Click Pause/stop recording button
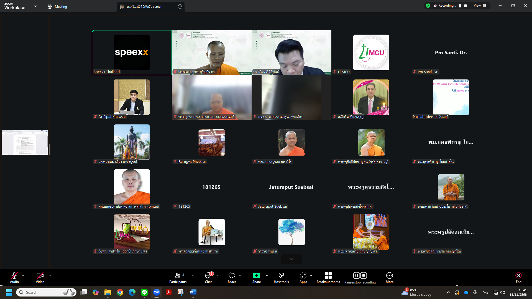The image size is (532, 299). coord(360,278)
